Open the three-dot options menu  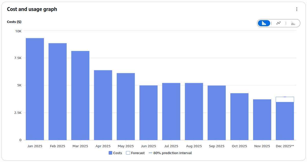pos(297,9)
